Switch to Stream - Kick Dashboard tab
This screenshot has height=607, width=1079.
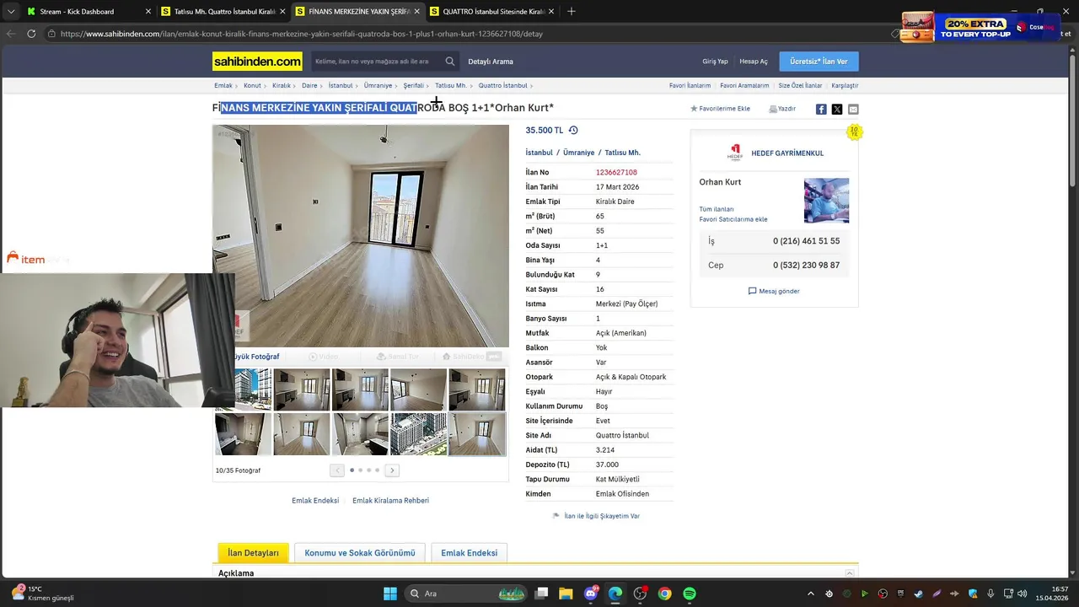(x=88, y=12)
